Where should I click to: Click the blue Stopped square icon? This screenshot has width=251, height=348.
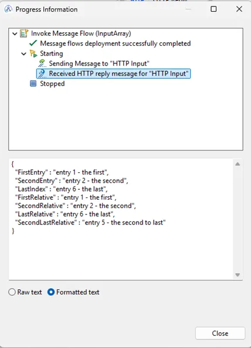[x=33, y=83]
